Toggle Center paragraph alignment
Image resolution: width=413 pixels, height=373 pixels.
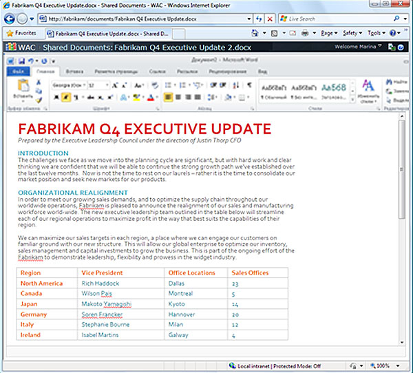178,98
